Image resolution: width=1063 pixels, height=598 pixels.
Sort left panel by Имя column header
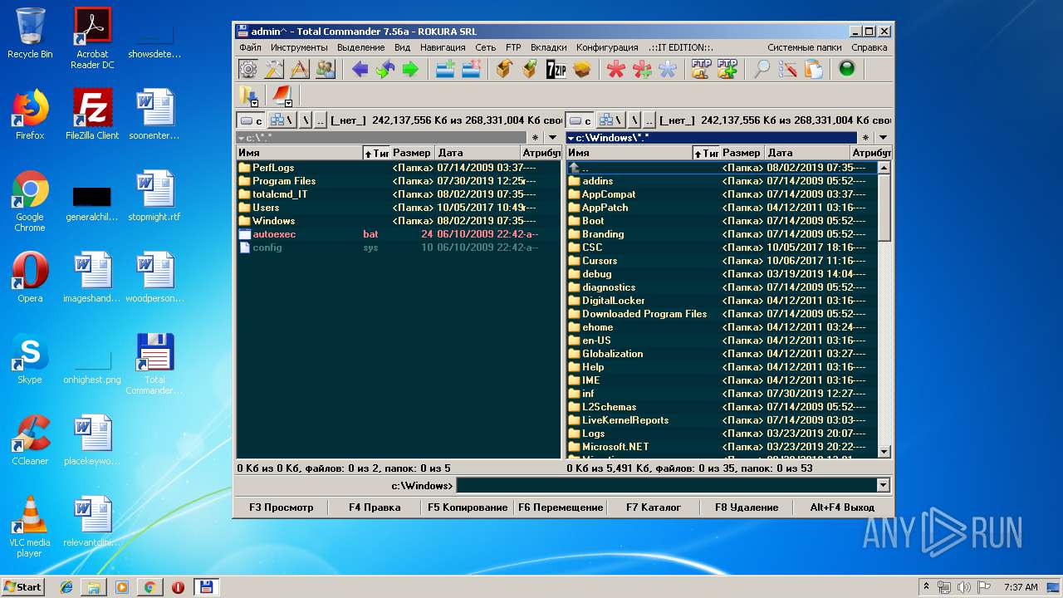[299, 153]
